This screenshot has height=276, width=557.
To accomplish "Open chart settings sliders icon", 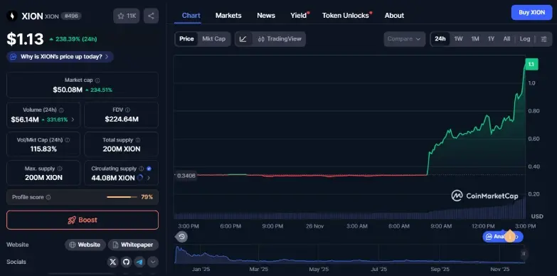I will tap(544, 39).
